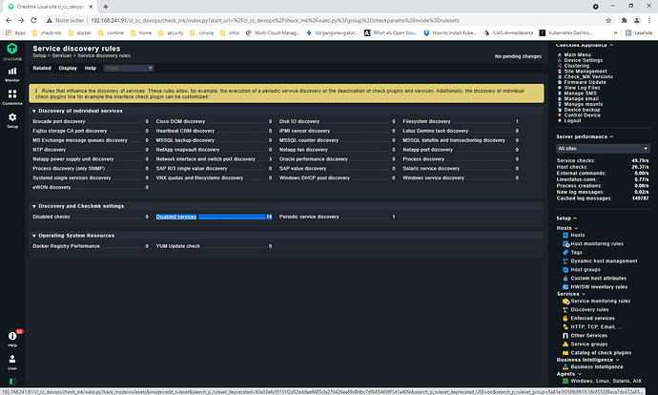Open the Help info menu
Viewport: 658px width, 395px height.
click(x=12, y=339)
